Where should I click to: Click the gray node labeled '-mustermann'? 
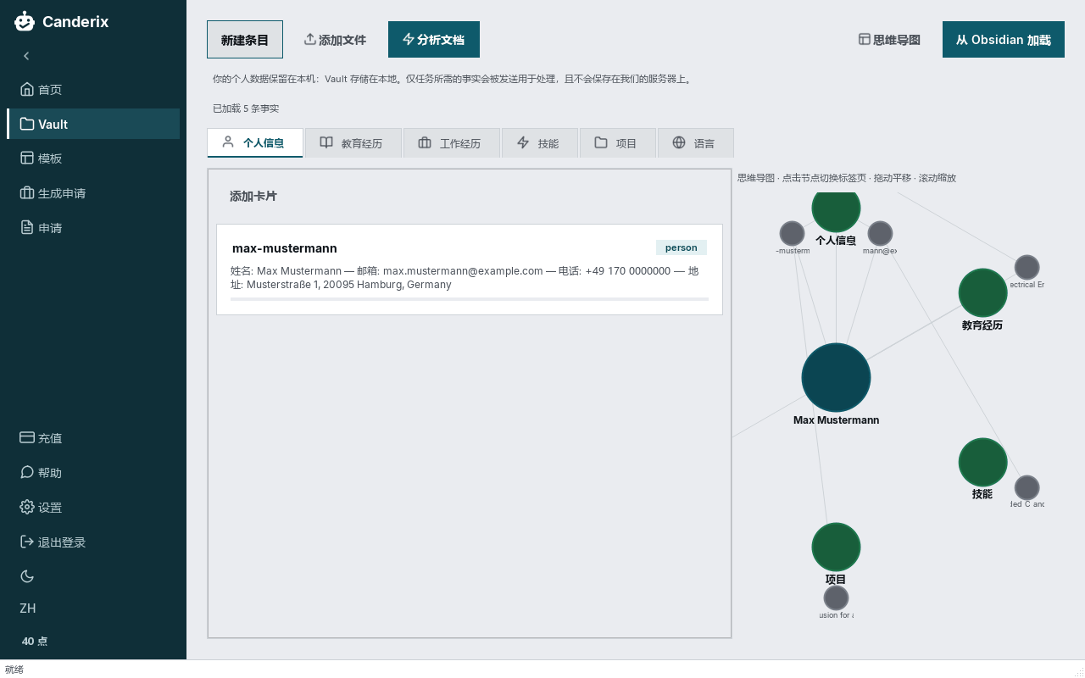click(792, 233)
